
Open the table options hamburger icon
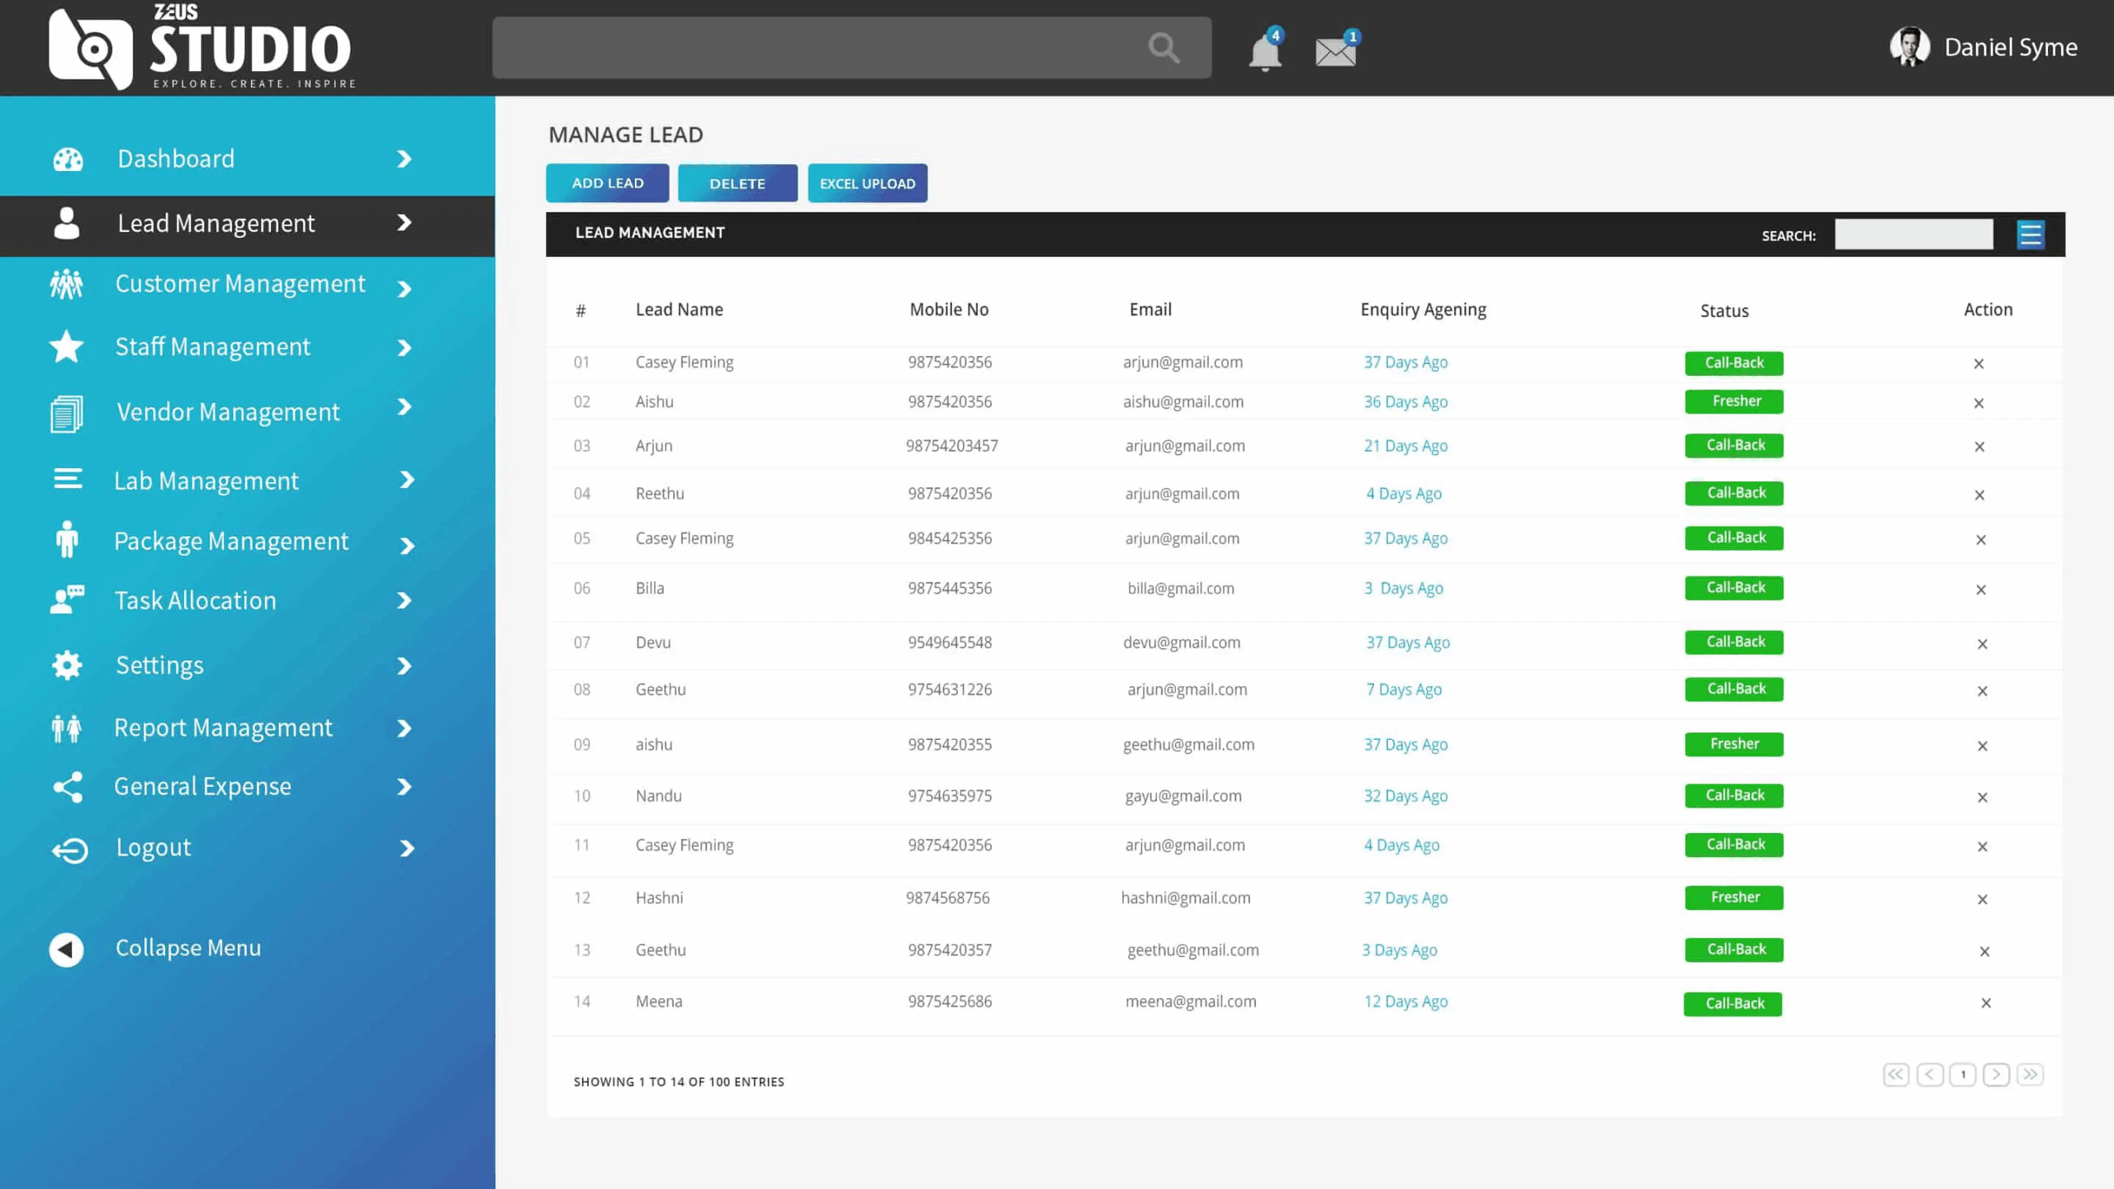pos(2031,234)
